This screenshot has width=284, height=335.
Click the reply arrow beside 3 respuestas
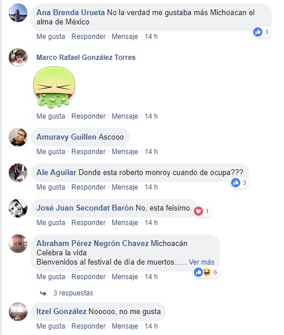pos(43,293)
